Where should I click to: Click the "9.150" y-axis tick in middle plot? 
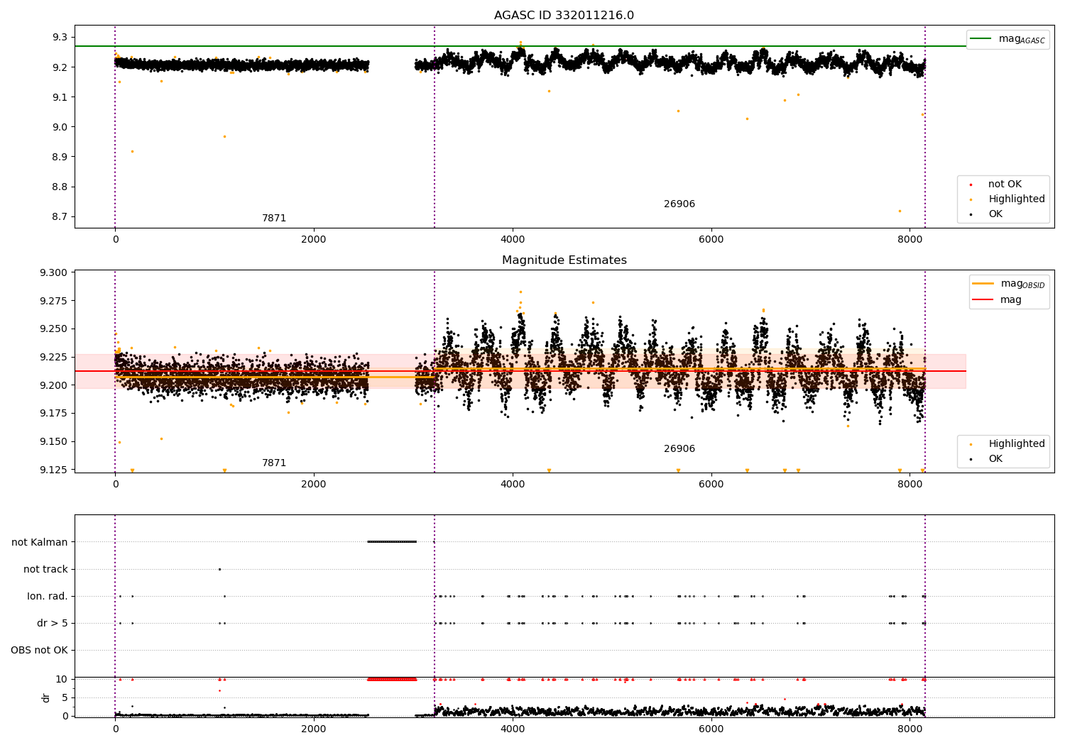[53, 441]
